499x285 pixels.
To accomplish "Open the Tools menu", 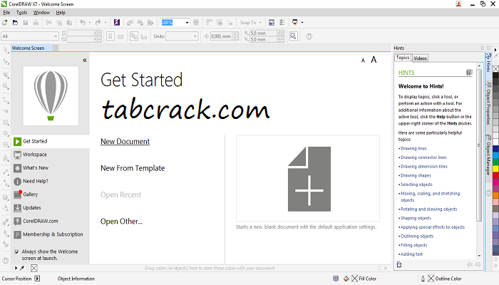I will [x=21, y=13].
